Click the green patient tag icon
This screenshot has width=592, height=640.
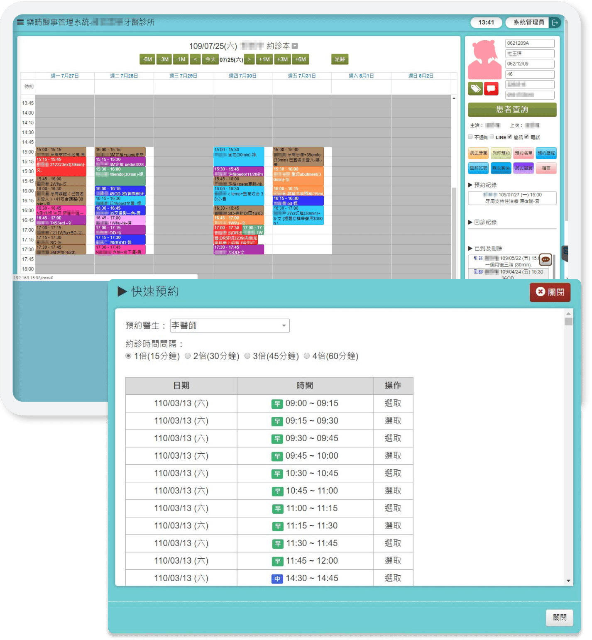pyautogui.click(x=475, y=88)
